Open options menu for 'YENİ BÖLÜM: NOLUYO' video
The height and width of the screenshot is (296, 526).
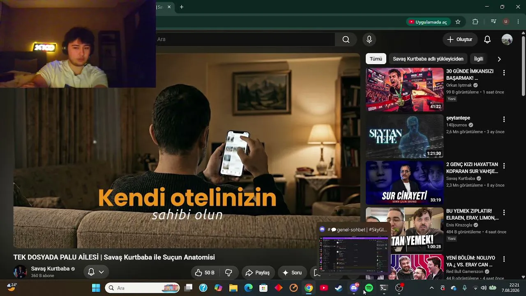click(504, 259)
